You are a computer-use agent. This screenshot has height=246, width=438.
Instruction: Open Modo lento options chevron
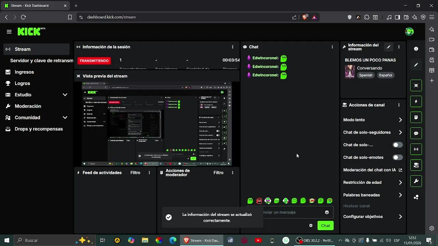(x=400, y=120)
